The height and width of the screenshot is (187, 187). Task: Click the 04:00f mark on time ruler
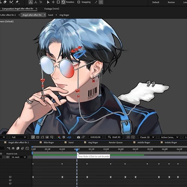(x=121, y=149)
